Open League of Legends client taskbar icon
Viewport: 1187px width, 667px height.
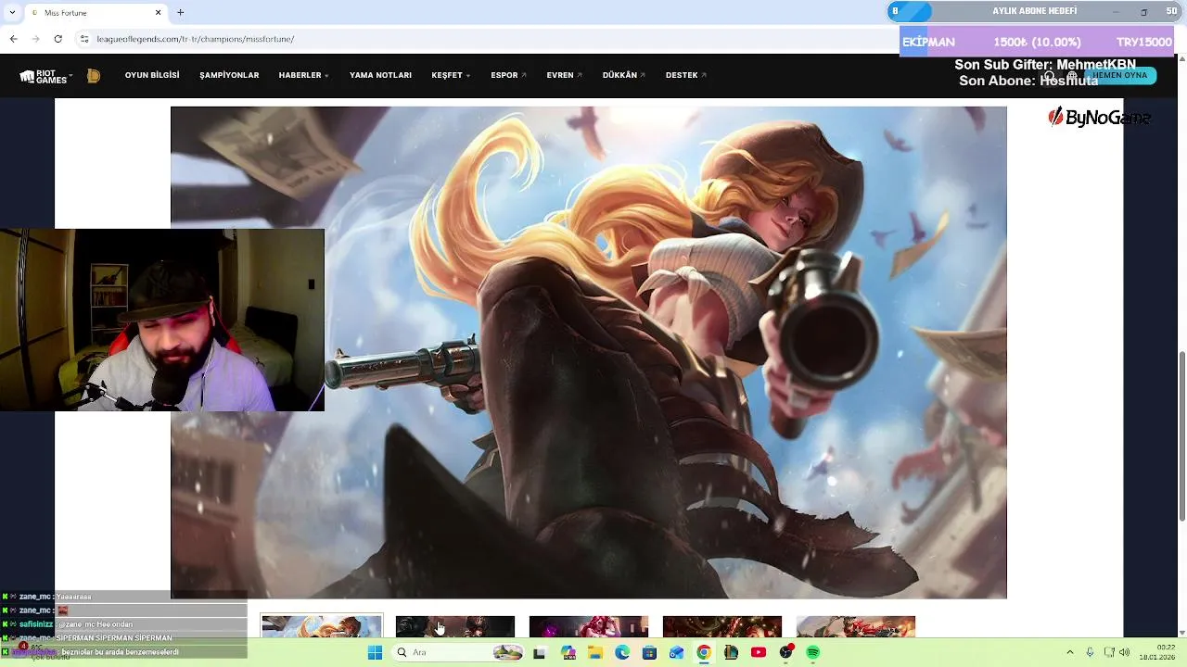click(731, 652)
